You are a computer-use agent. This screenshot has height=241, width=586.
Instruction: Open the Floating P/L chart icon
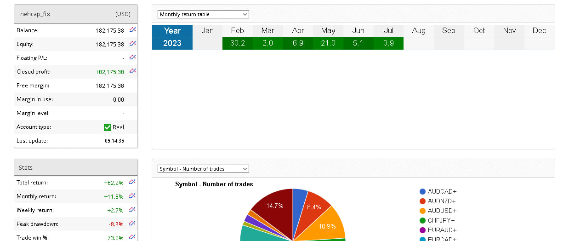132,57
